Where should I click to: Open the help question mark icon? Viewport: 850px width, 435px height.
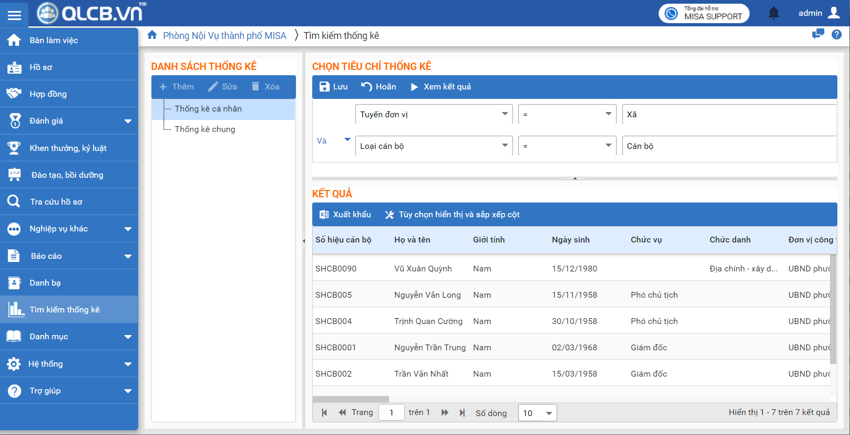coord(836,35)
